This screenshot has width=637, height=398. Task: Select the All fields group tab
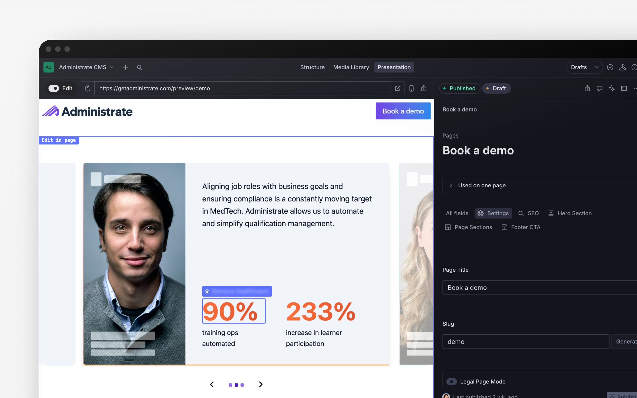457,213
